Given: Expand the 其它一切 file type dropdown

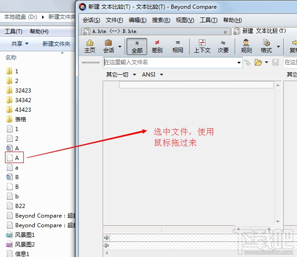Looking at the screenshot, I should 134,75.
